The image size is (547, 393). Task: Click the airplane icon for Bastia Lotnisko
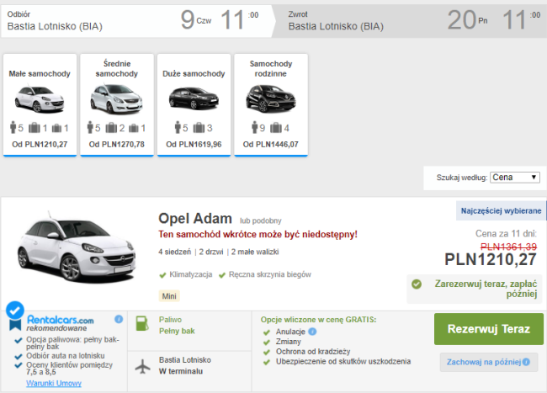(143, 366)
